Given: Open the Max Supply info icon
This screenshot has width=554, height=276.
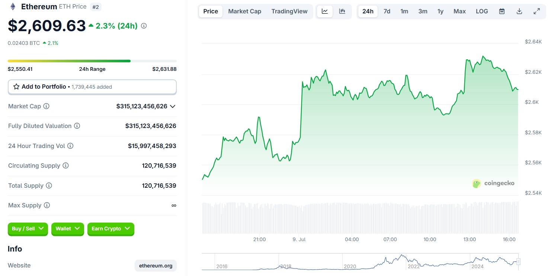Looking at the screenshot, I should coord(47,205).
